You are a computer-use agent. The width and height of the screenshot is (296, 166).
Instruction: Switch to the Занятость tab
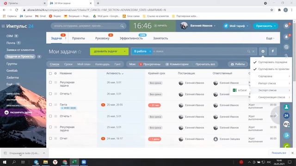[160, 38]
